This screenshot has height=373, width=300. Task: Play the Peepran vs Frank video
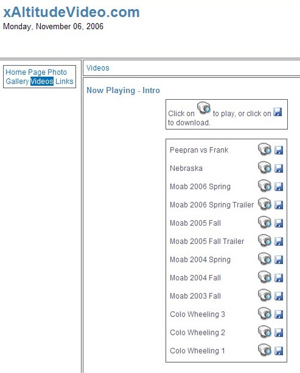click(265, 150)
